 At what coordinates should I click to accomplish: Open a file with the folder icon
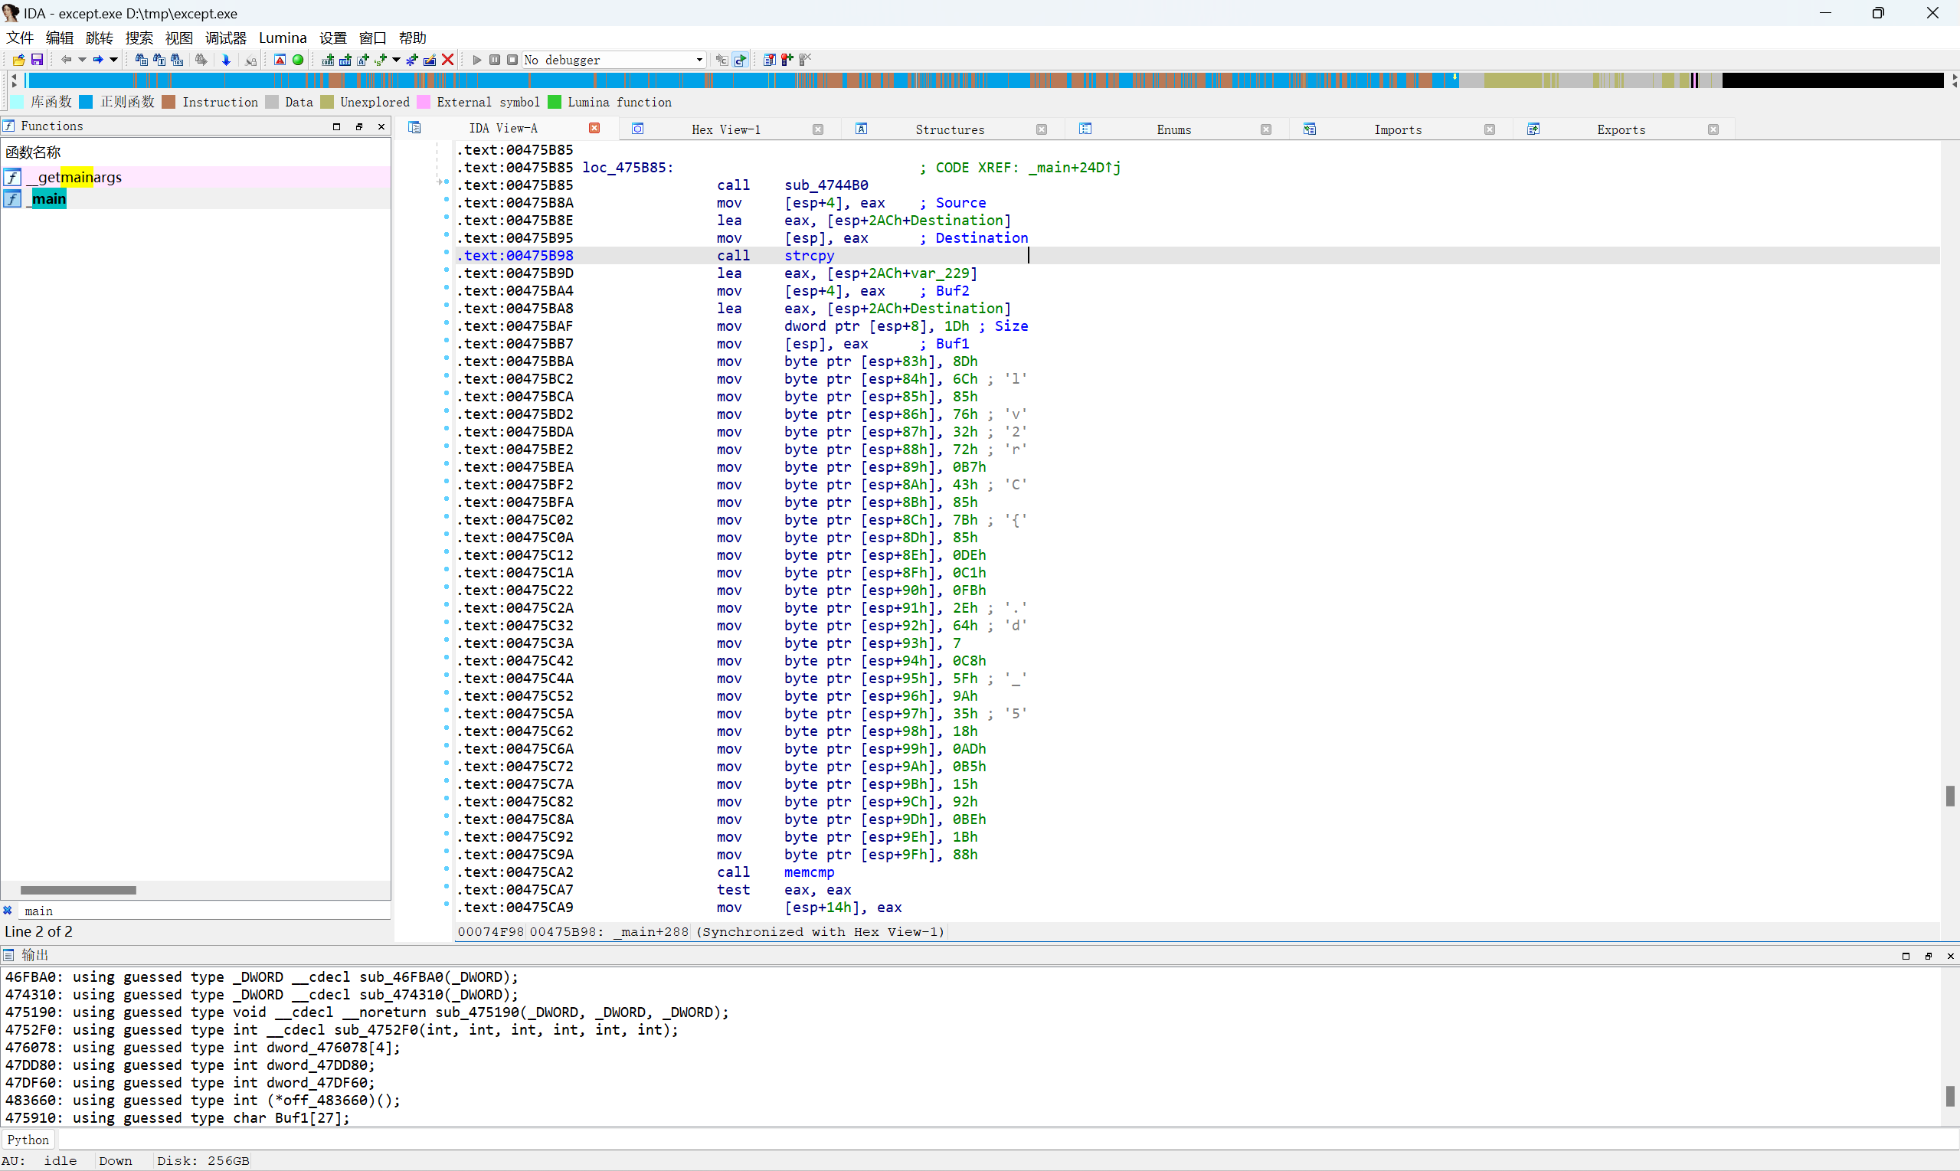pyautogui.click(x=18, y=60)
